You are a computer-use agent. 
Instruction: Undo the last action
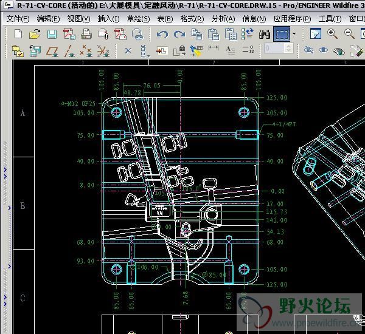pos(162,35)
